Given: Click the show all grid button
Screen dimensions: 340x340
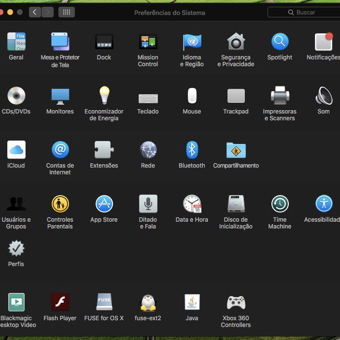Looking at the screenshot, I should pos(66,12).
